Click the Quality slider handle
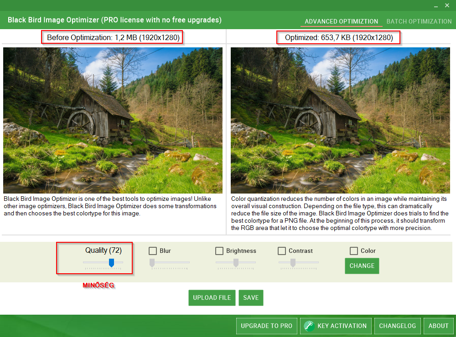 111,263
